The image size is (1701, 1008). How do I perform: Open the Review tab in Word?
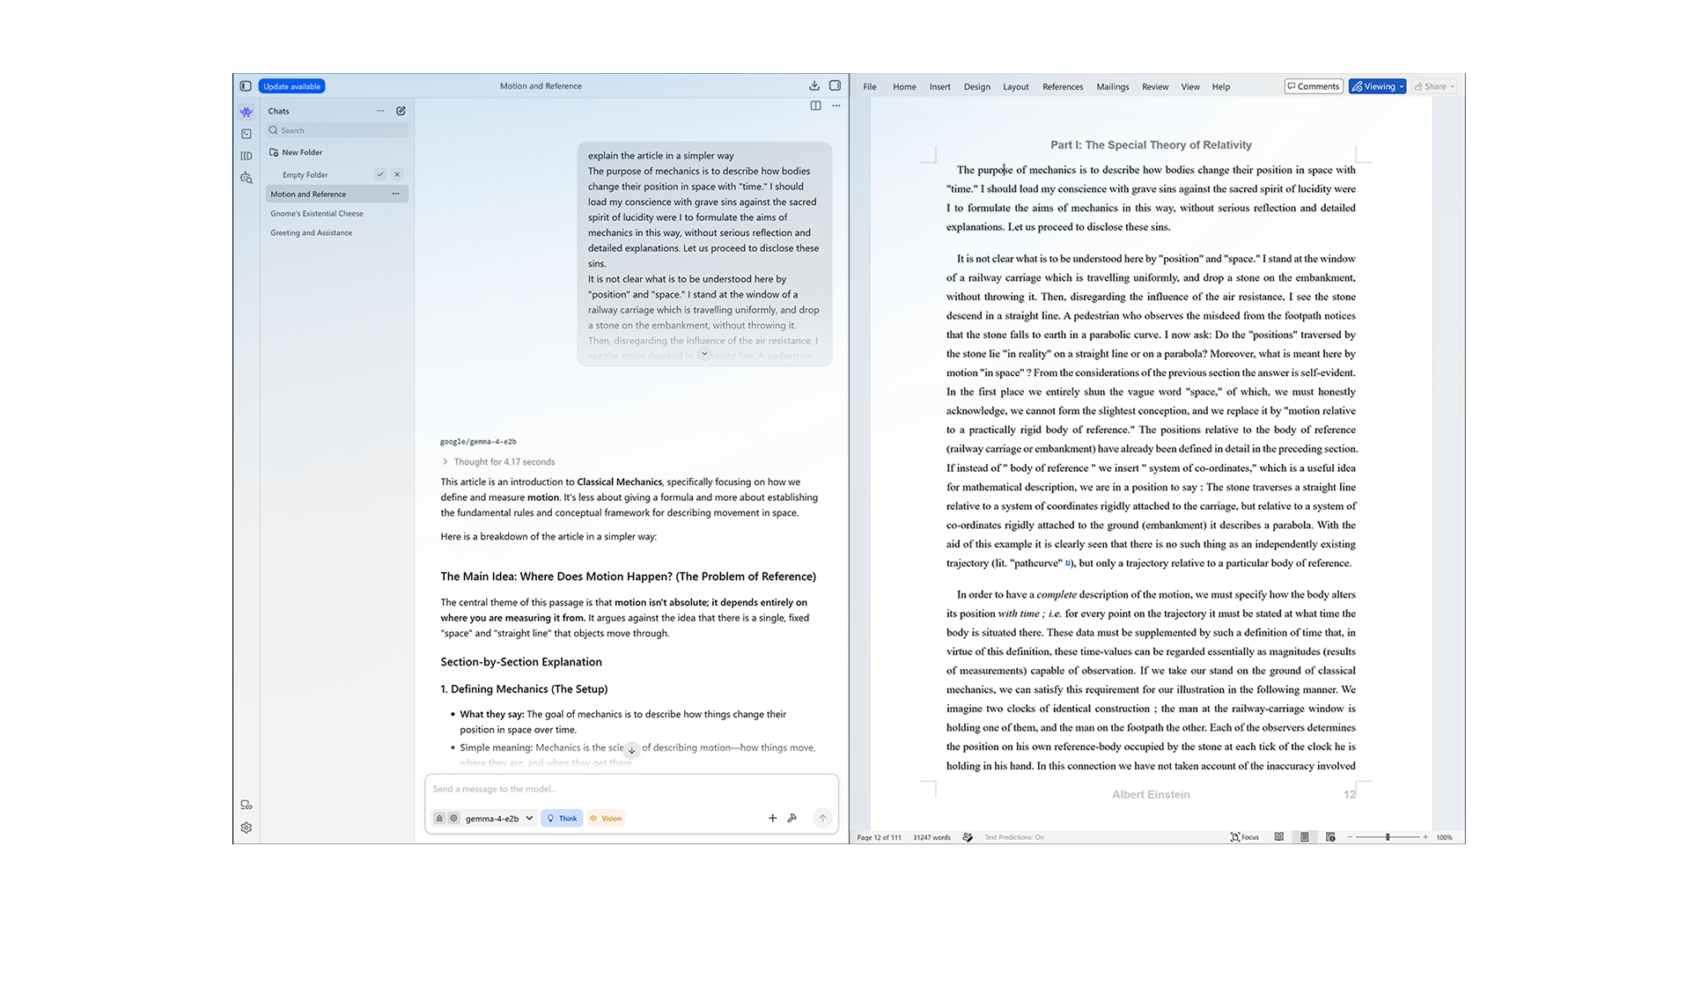point(1155,87)
